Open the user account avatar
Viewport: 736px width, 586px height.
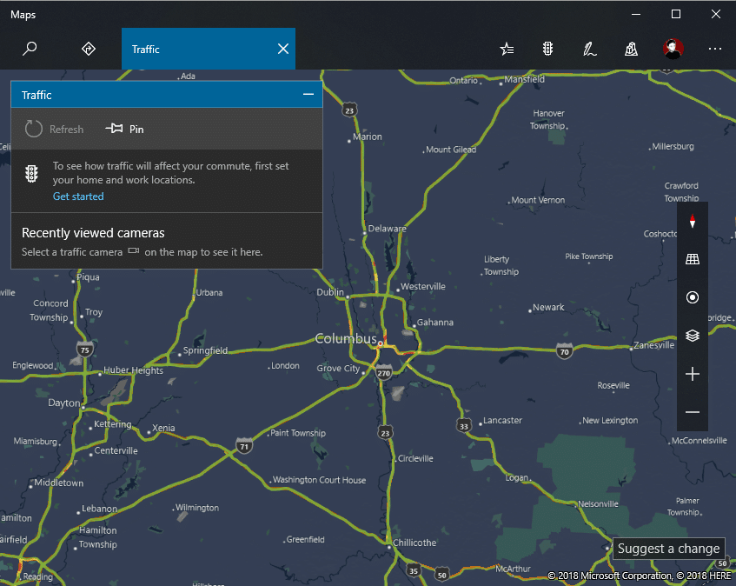tap(673, 49)
